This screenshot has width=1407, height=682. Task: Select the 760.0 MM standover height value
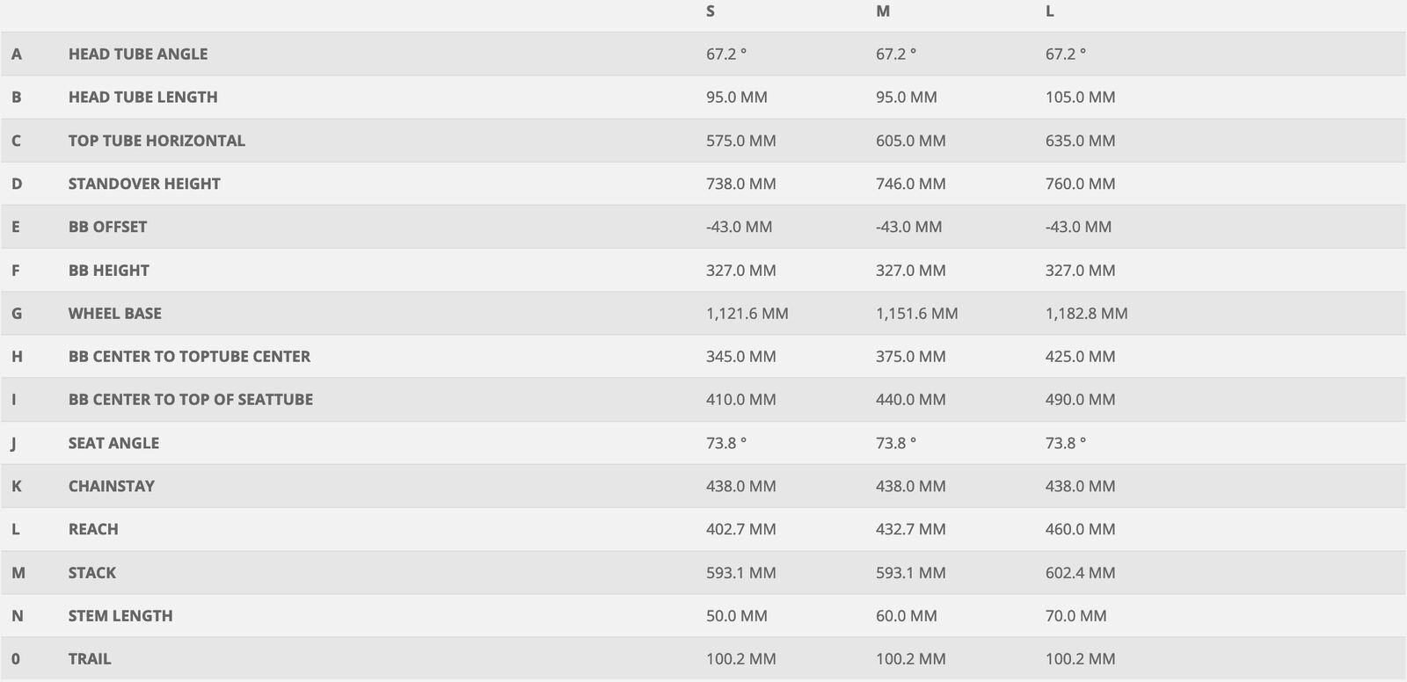pyautogui.click(x=1080, y=184)
